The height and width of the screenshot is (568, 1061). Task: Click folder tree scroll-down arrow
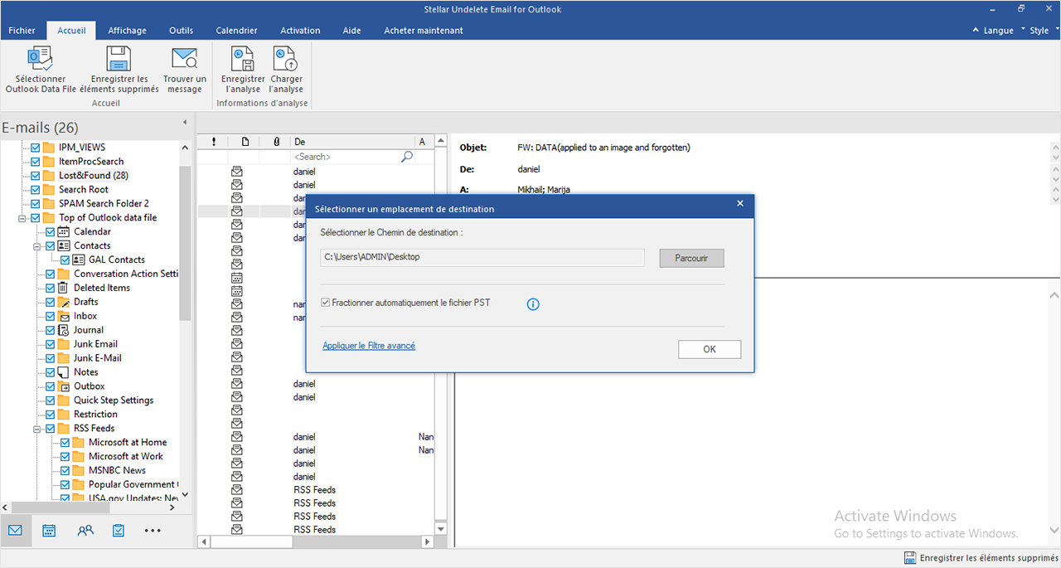click(185, 494)
